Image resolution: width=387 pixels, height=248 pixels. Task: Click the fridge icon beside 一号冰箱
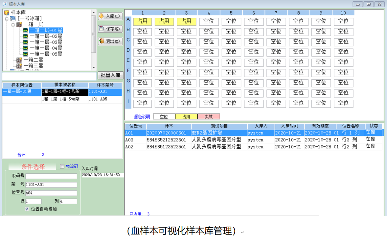pos(12,19)
